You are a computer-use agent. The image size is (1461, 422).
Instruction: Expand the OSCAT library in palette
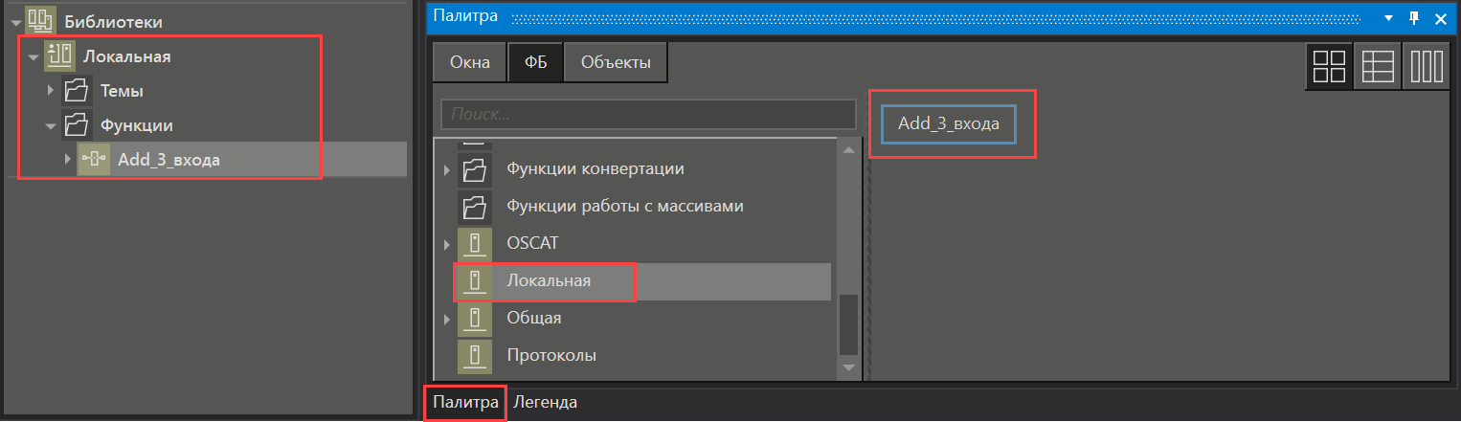[x=446, y=244]
